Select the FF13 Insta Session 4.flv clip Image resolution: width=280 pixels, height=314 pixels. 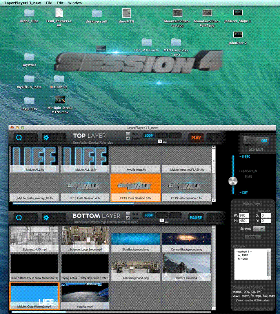pyautogui.click(x=85, y=188)
